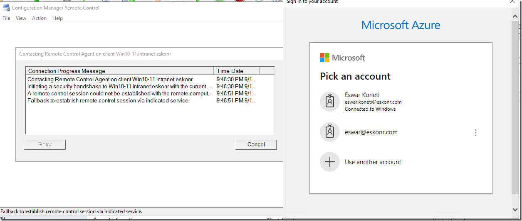Select the 'Initiating a security handshake' log row
The image size is (522, 221).
150,86
